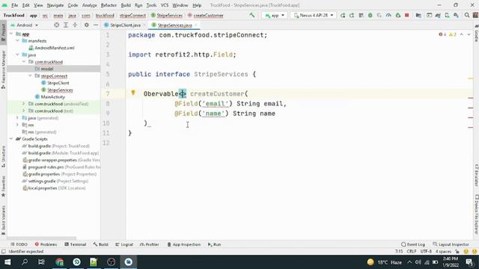Select AndroidManifest.xml in project tree

[x=55, y=48]
